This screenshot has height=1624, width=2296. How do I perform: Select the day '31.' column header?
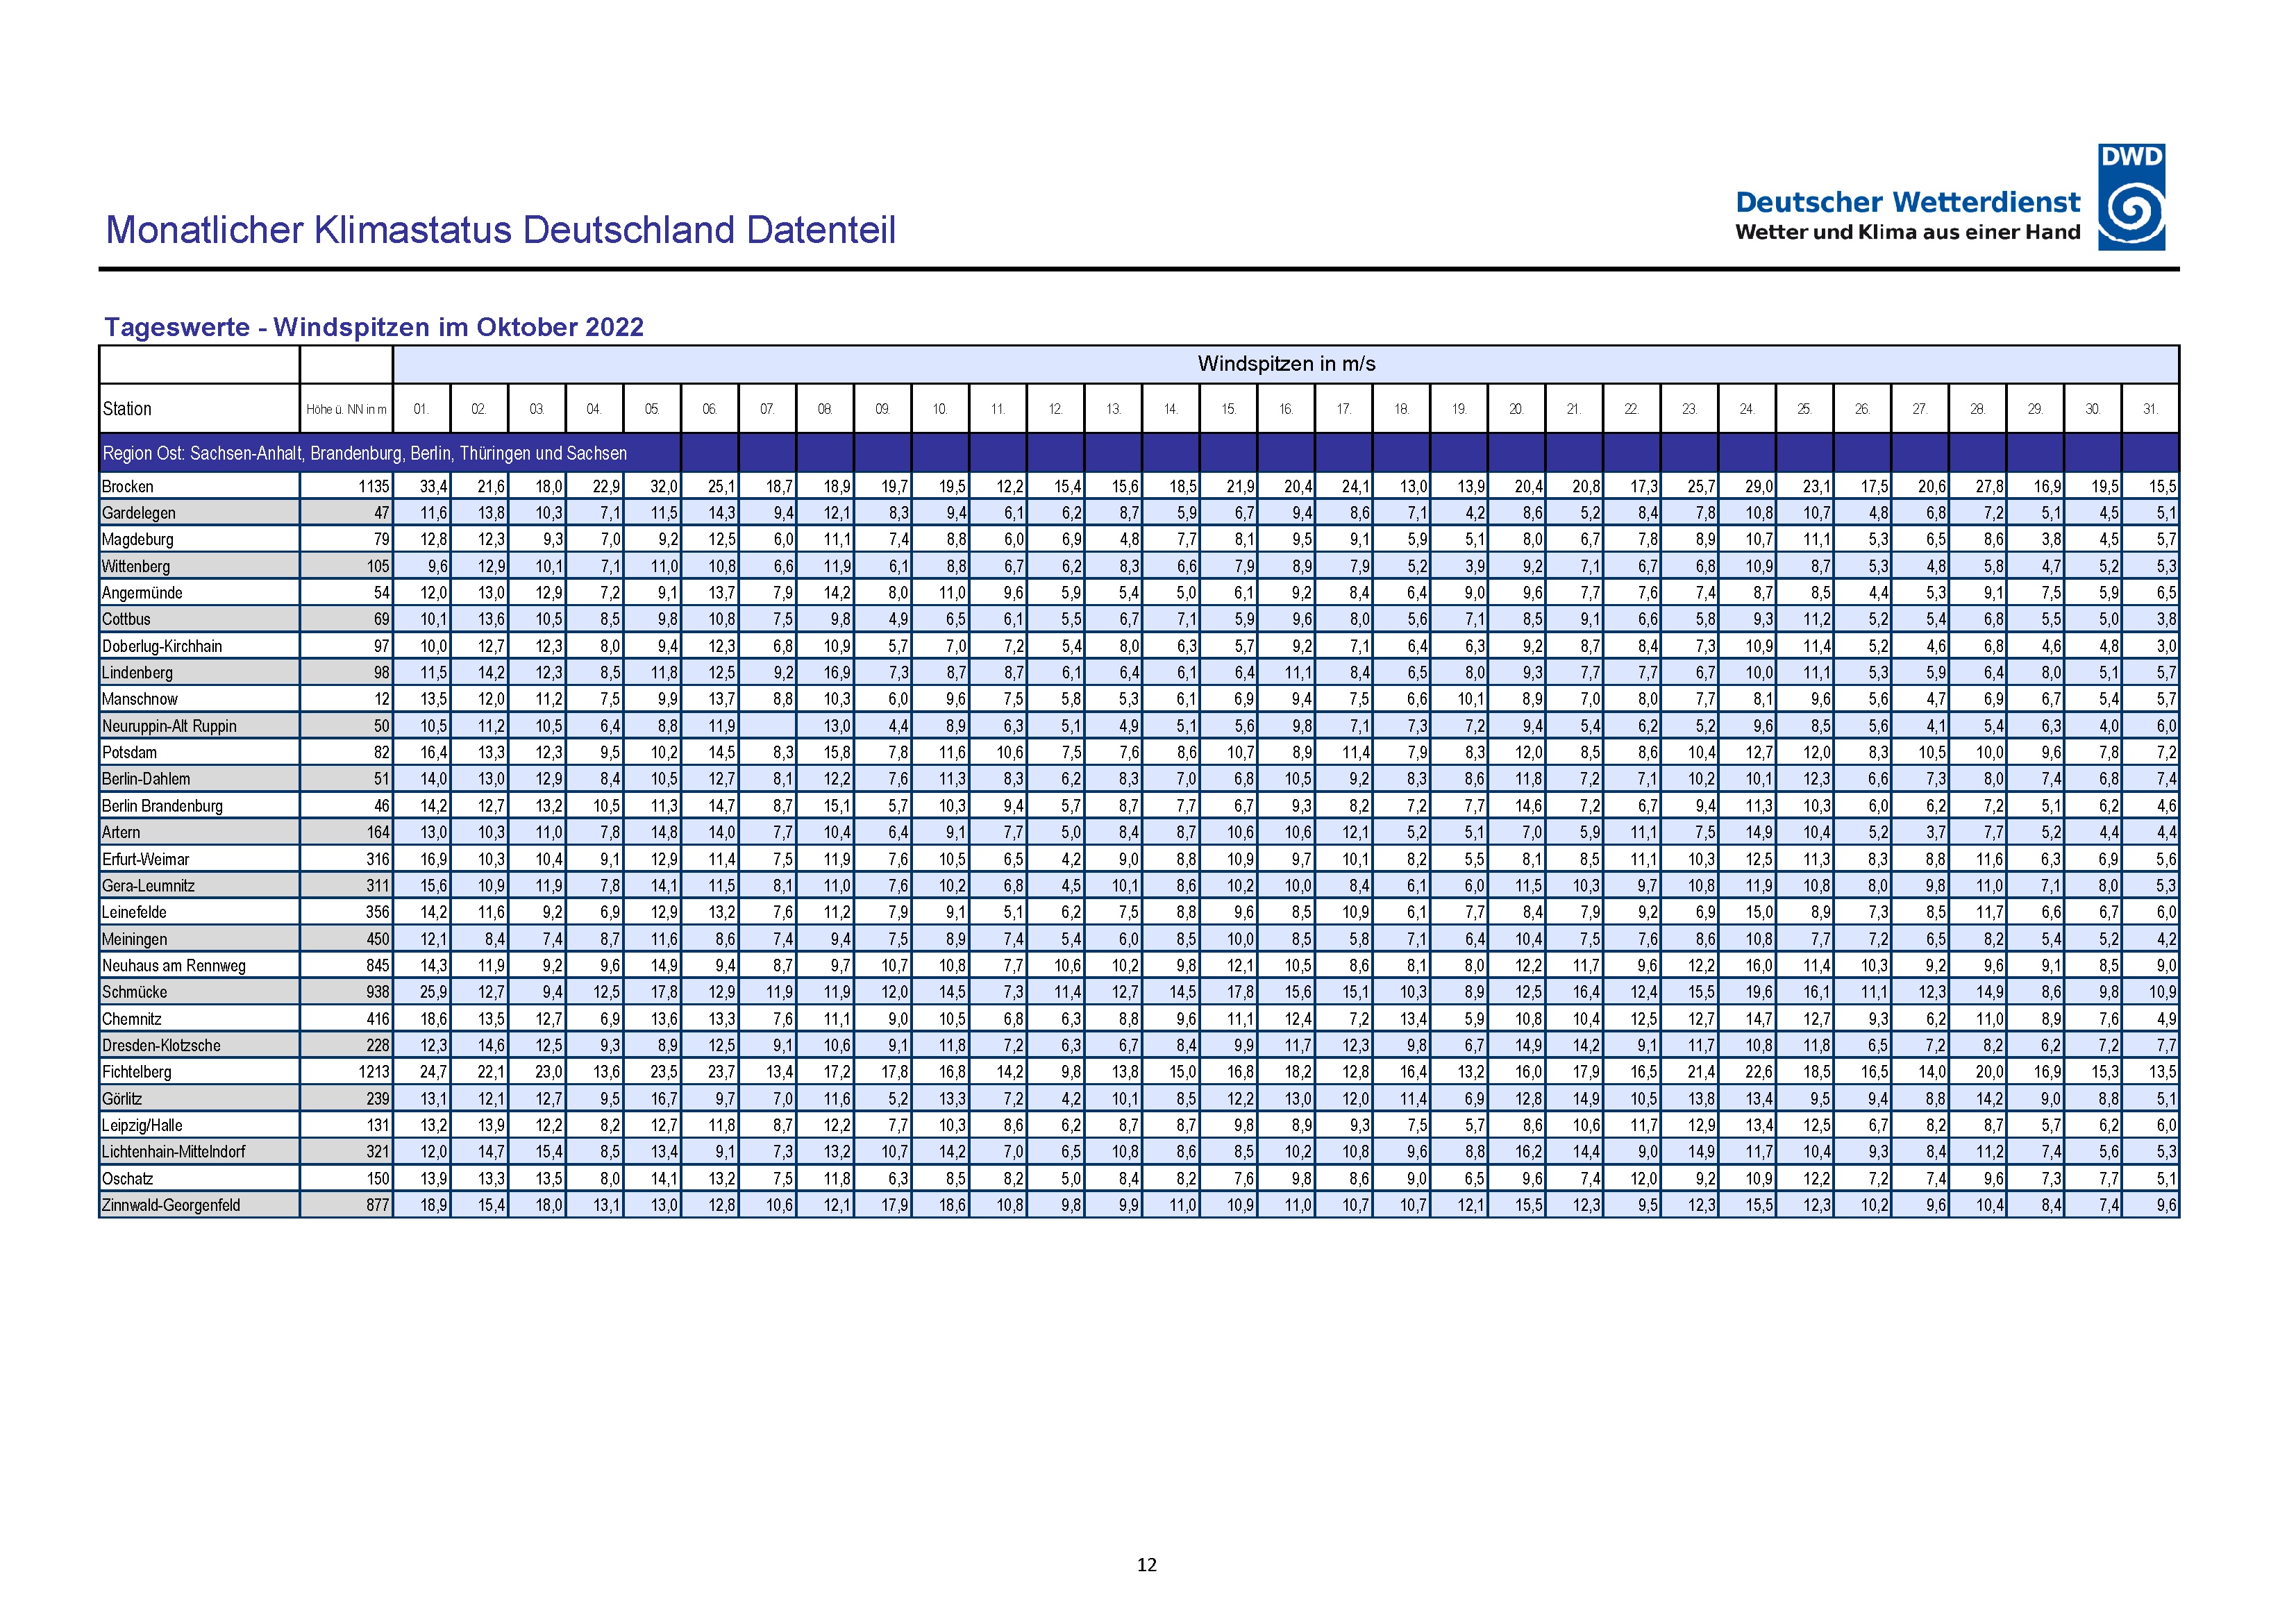click(x=2150, y=409)
